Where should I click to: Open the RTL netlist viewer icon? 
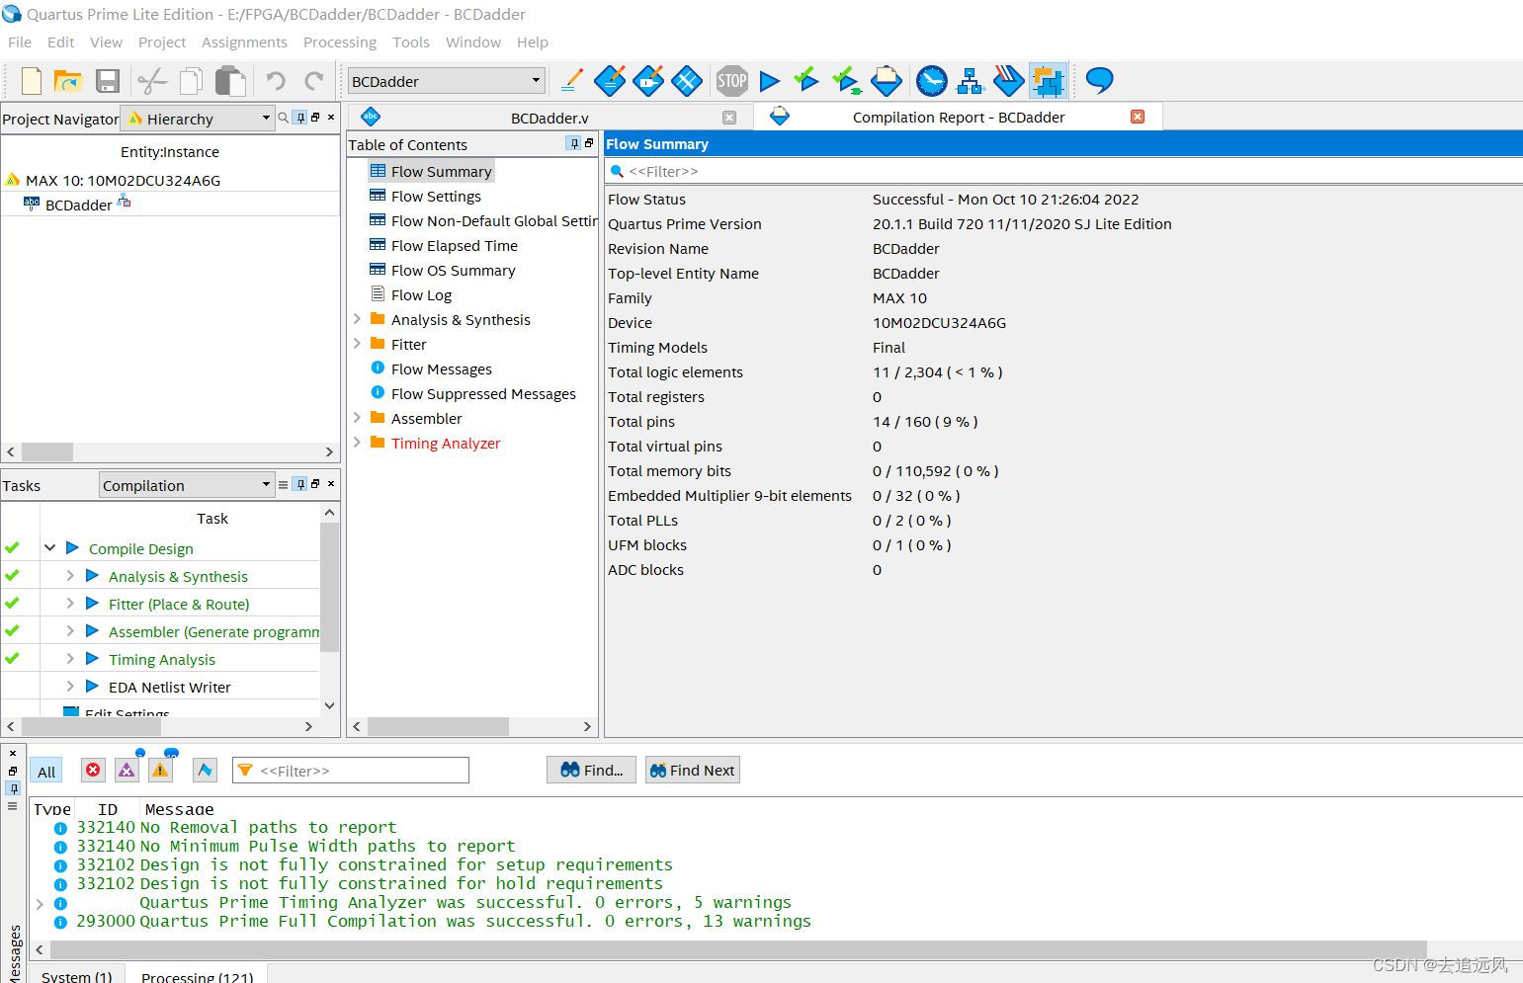971,81
